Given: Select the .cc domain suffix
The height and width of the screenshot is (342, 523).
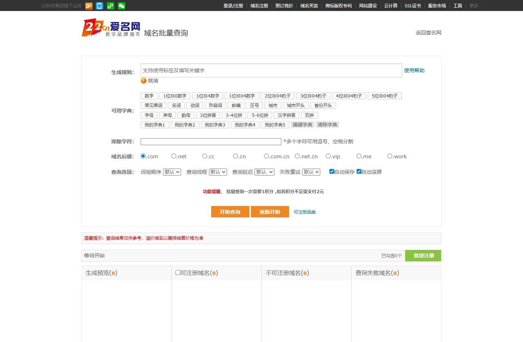Looking at the screenshot, I should [x=205, y=156].
